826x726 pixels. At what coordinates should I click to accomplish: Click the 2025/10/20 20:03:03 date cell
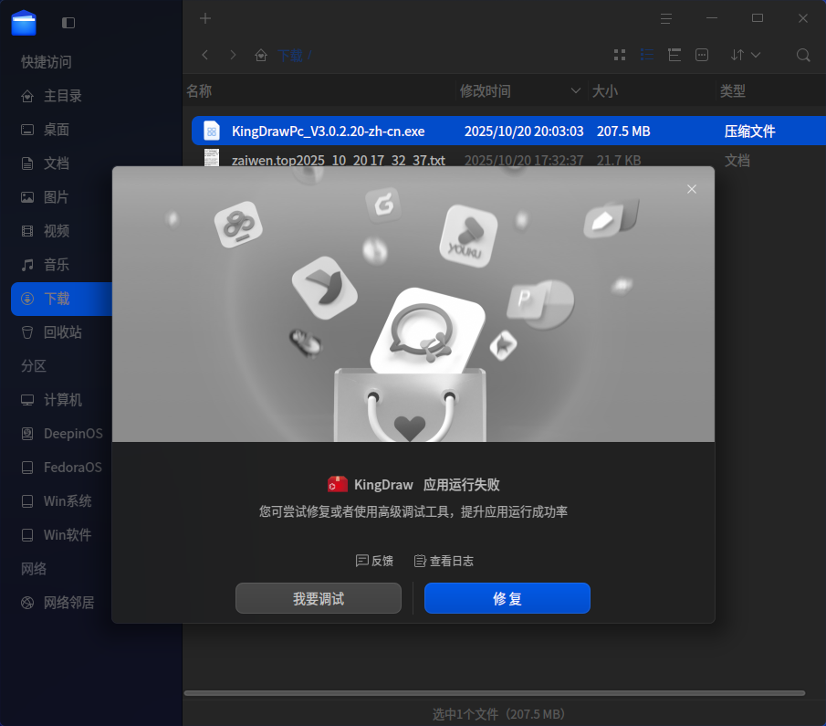[524, 131]
